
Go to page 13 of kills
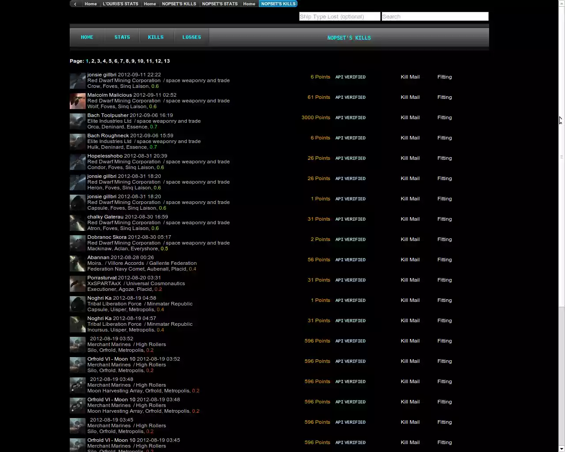pyautogui.click(x=166, y=61)
